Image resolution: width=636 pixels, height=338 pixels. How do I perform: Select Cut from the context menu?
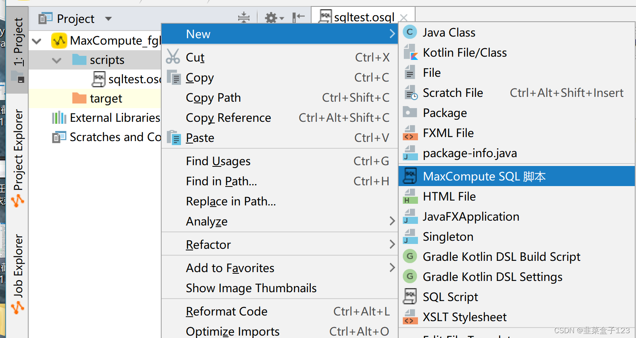[x=279, y=57]
